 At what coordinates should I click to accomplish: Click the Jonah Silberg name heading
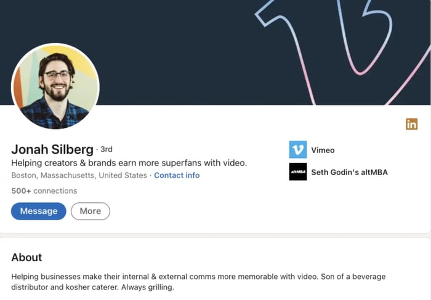coord(52,149)
